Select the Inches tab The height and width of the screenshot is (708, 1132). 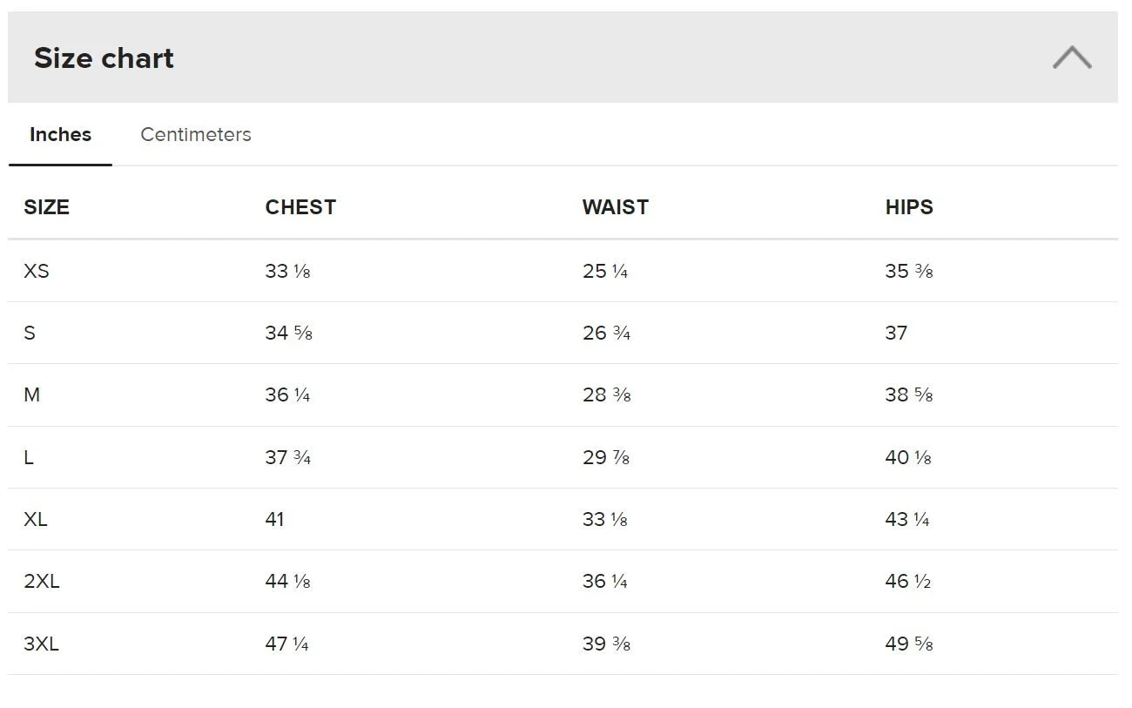coord(60,135)
